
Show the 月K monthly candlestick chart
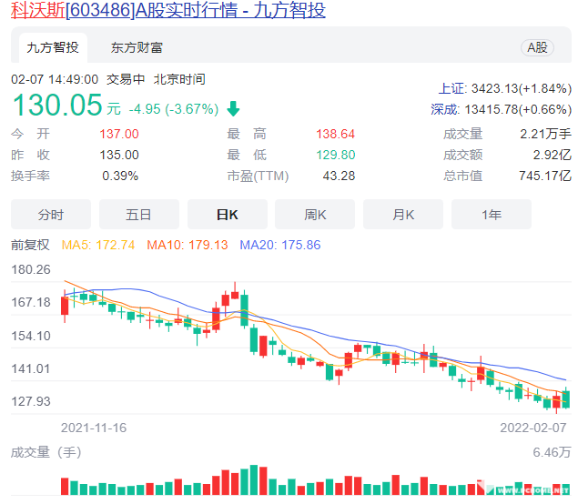click(x=403, y=215)
